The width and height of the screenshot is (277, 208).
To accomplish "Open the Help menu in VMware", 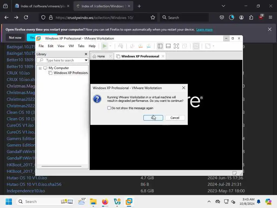I will tap(92, 46).
